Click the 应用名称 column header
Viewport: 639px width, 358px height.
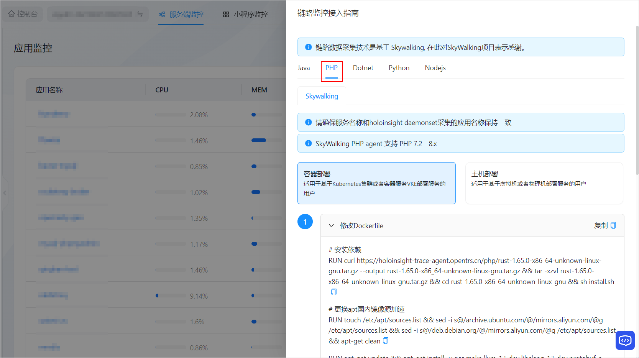[x=49, y=90]
